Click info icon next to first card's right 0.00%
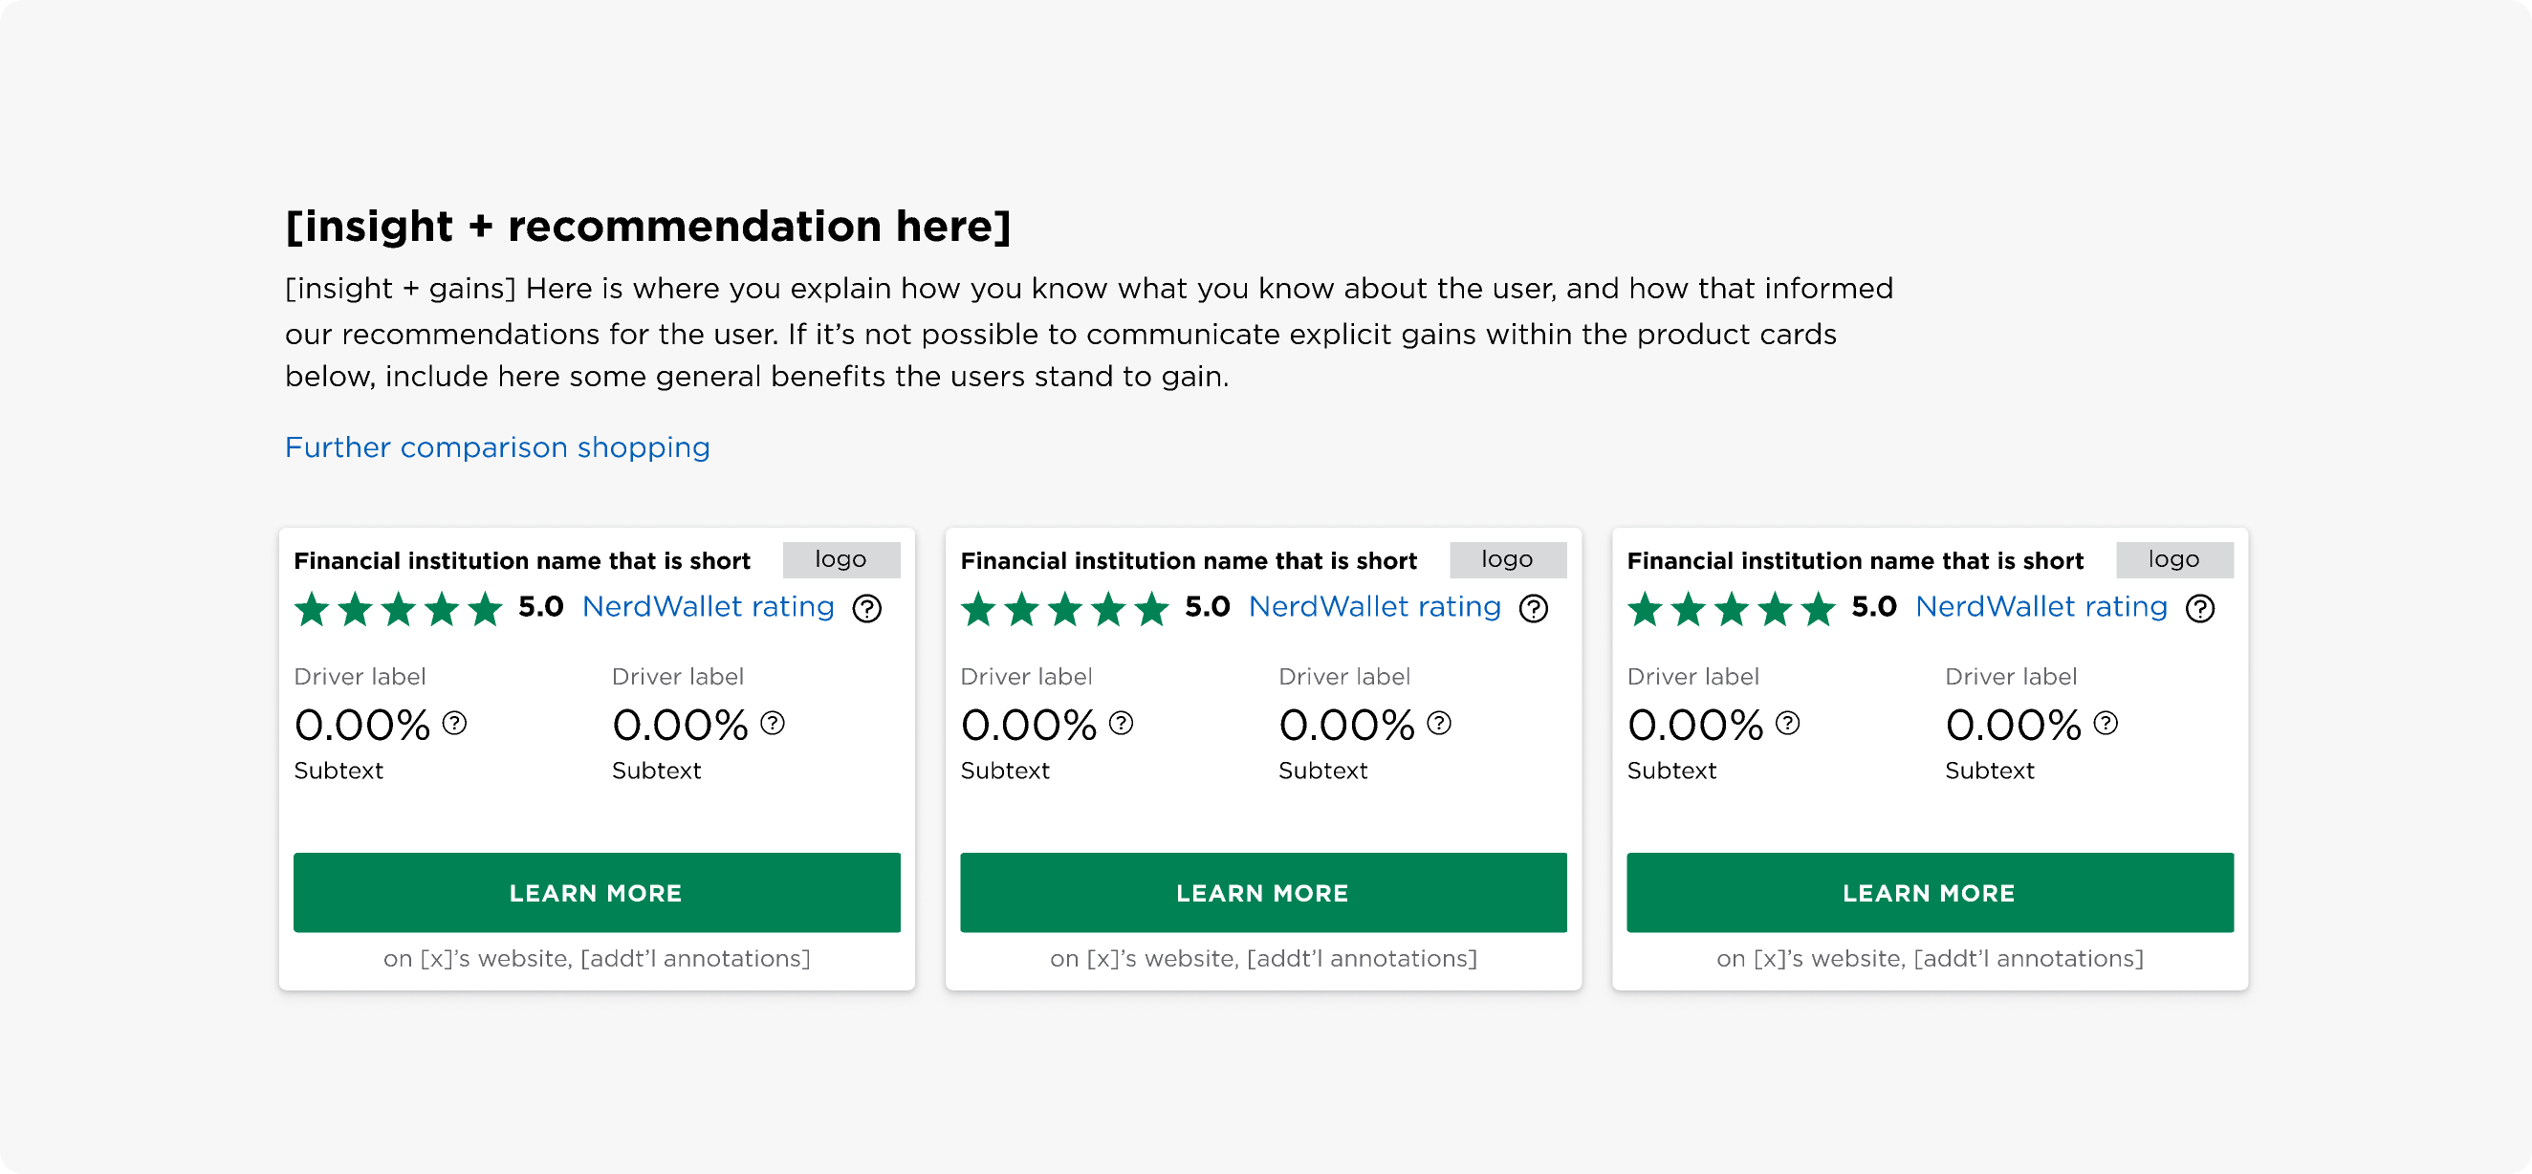Viewport: 2532px width, 1174px height. click(773, 724)
